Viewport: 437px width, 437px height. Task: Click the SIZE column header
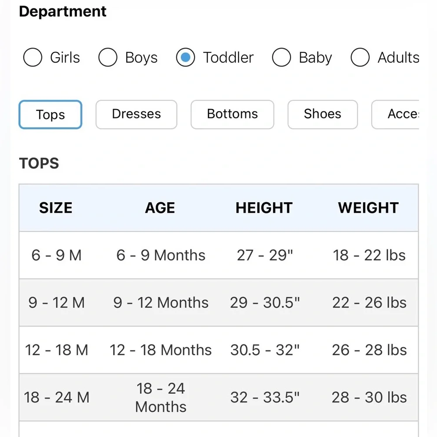click(x=56, y=208)
